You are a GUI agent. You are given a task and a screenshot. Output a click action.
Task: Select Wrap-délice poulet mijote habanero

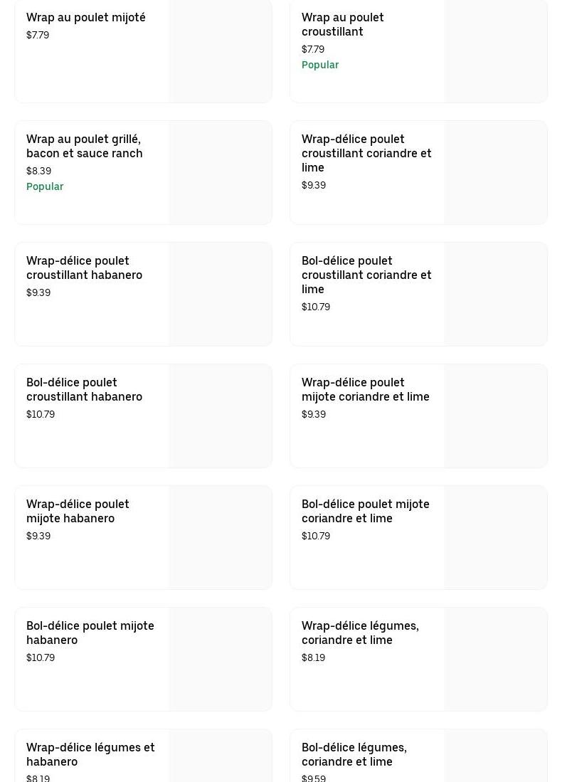(78, 511)
